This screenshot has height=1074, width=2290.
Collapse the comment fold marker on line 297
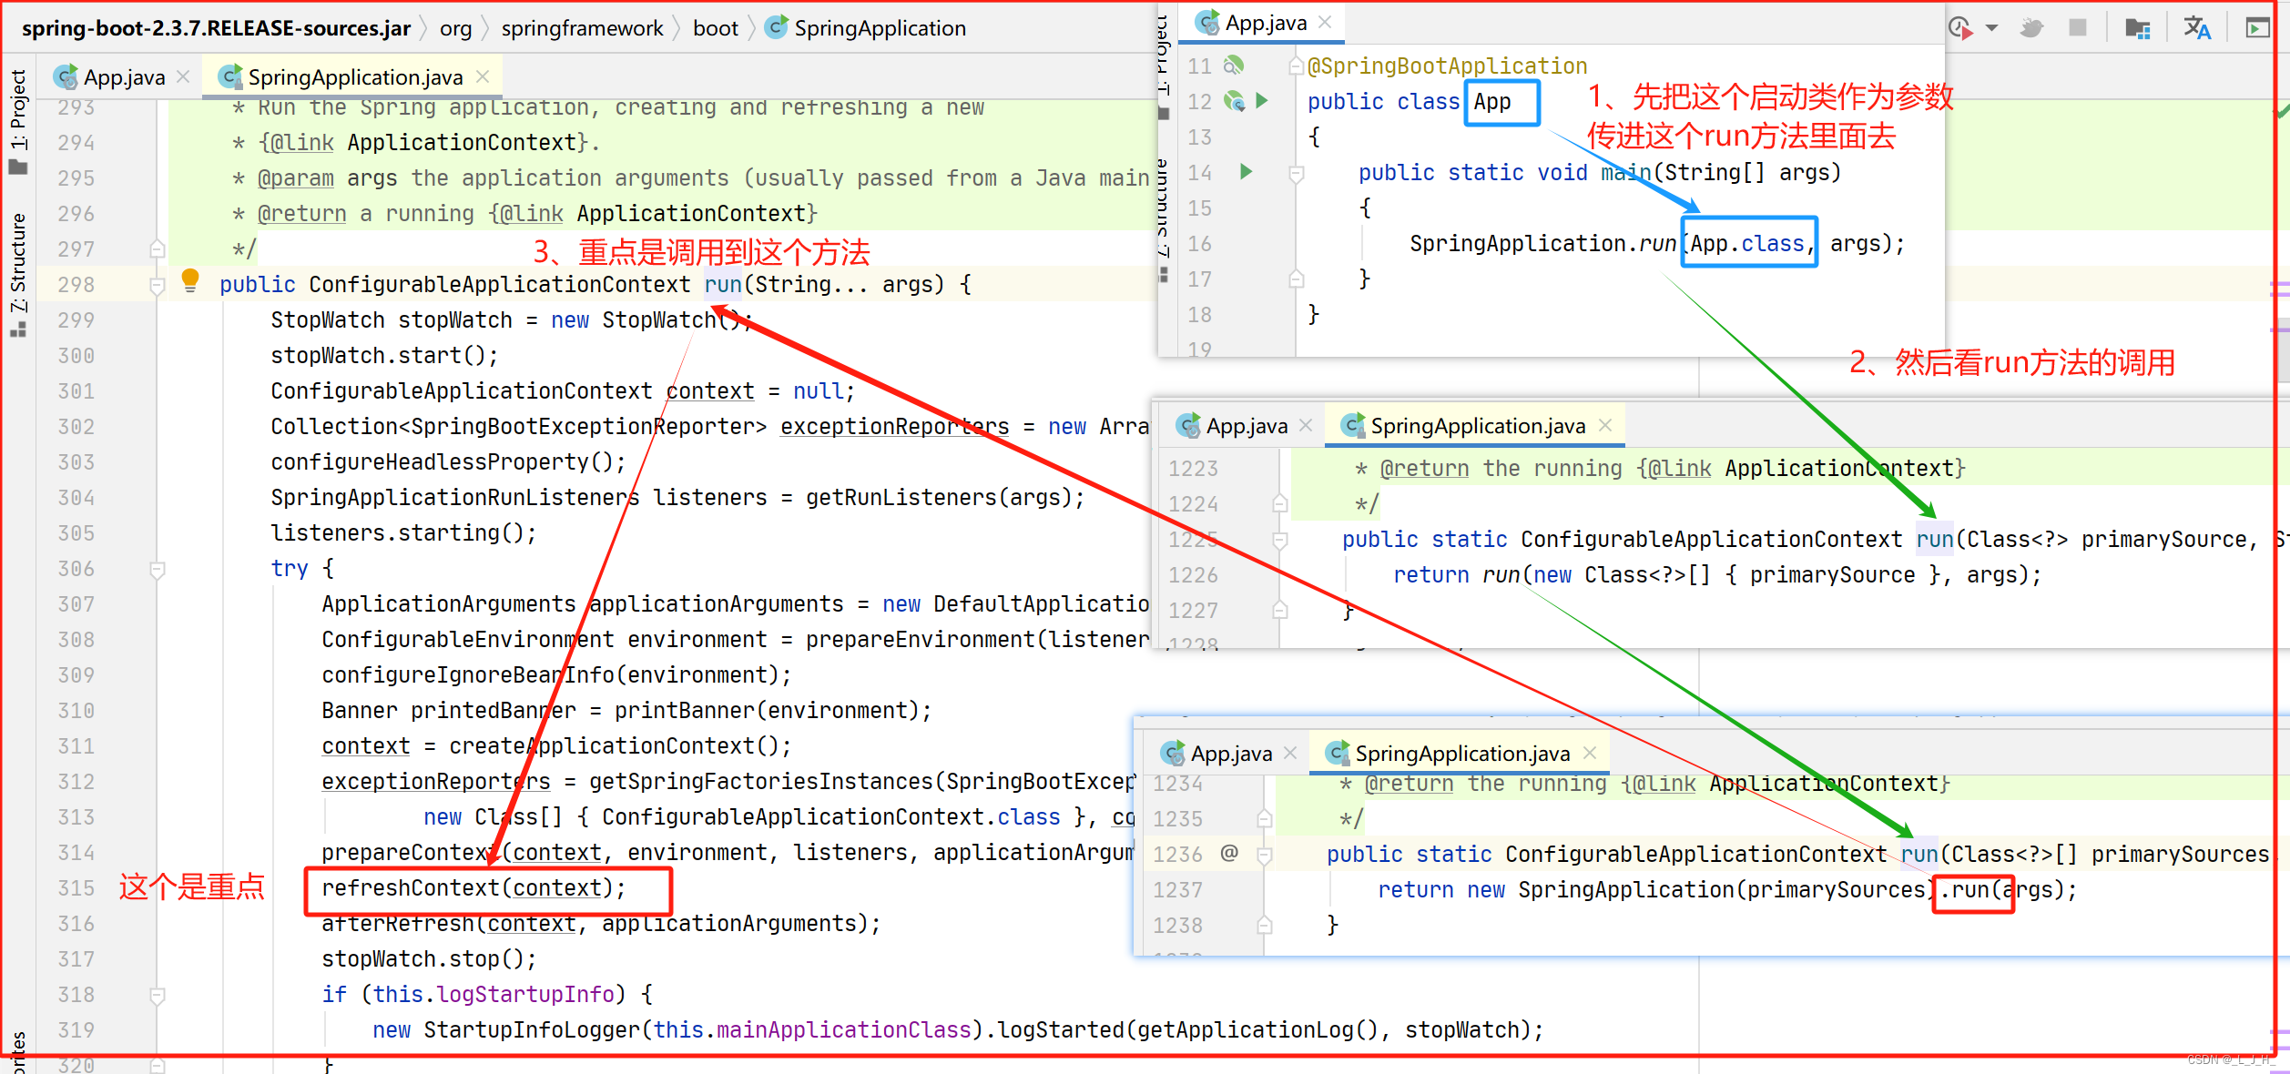point(157,248)
